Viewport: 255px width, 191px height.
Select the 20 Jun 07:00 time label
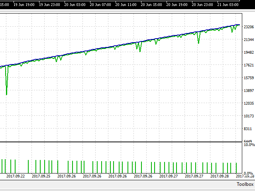click(100, 5)
